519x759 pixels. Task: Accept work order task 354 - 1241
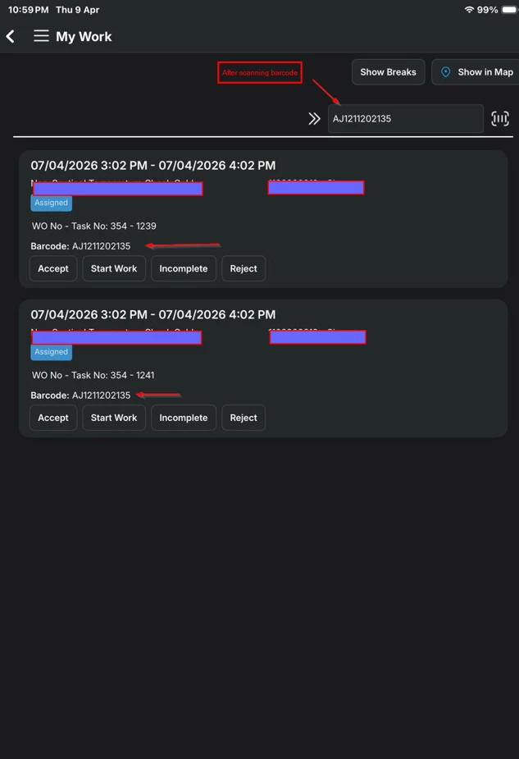pyautogui.click(x=53, y=418)
